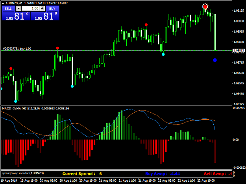The width and height of the screenshot is (246, 184).
Task: Click the red dot above the 21 Aug 19:00 high
Action: 146,25
